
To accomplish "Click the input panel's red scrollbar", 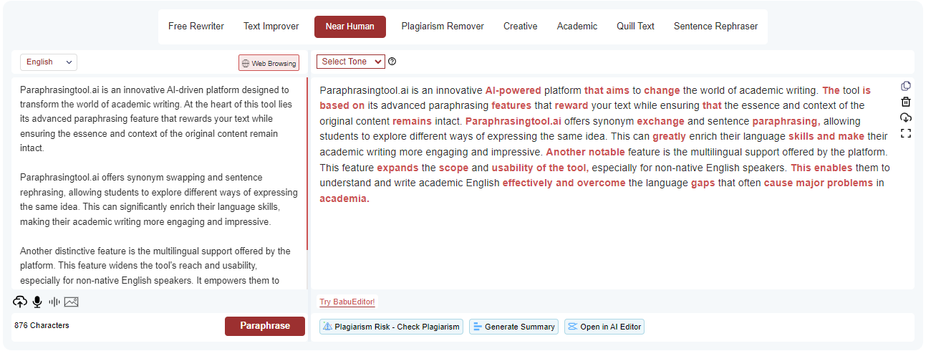I will (x=307, y=163).
